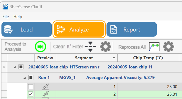The width and height of the screenshot is (182, 99).
Task: Open the Reprocess All settings gear
Action: 168,47
